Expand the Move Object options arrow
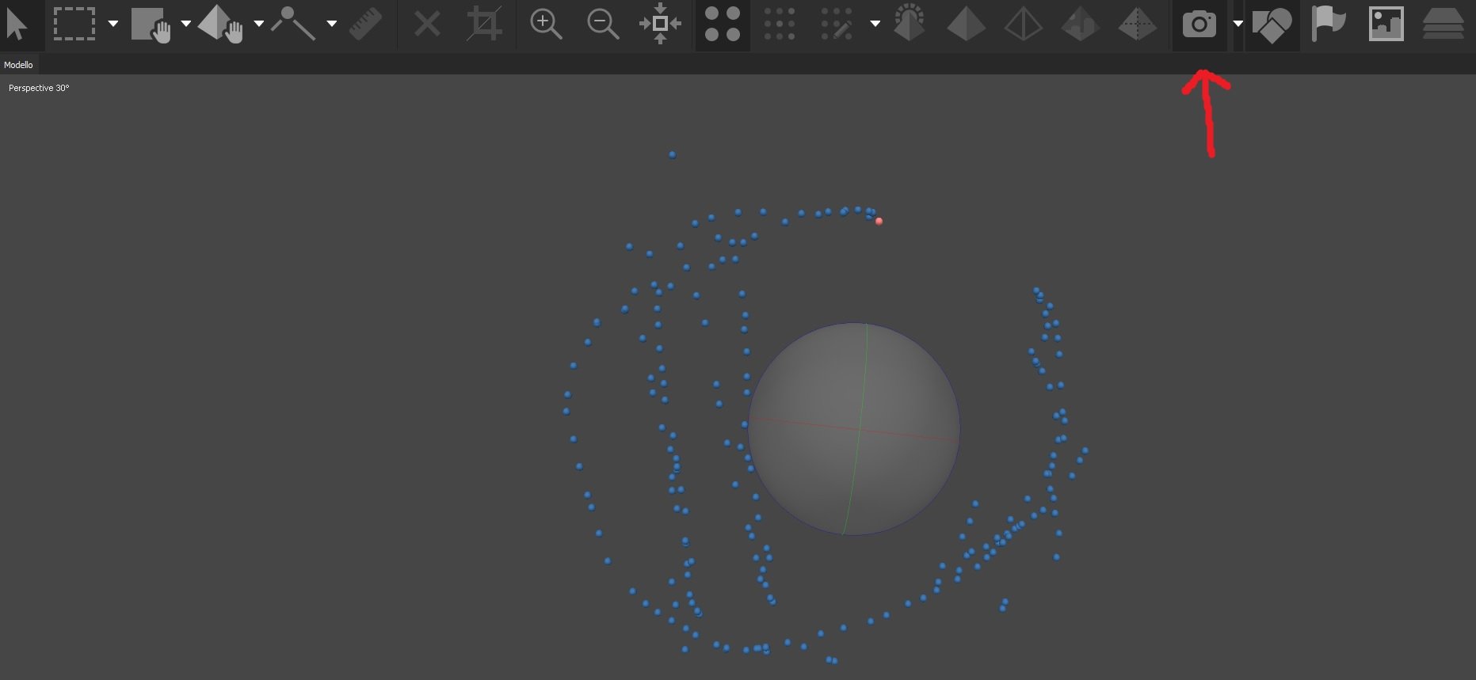The width and height of the screenshot is (1476, 680). [x=259, y=24]
